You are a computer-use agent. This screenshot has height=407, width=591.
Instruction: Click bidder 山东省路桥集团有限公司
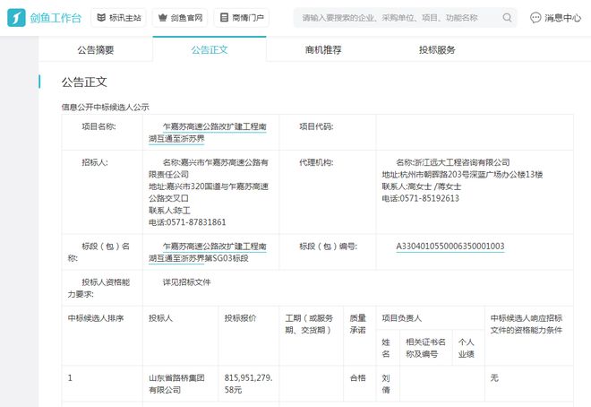[x=176, y=384]
